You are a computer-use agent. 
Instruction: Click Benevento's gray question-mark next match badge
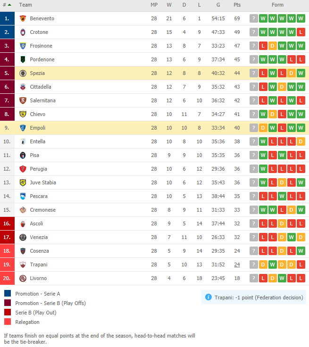coord(254,18)
